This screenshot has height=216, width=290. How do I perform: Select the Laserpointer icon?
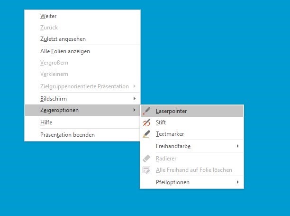click(x=146, y=111)
